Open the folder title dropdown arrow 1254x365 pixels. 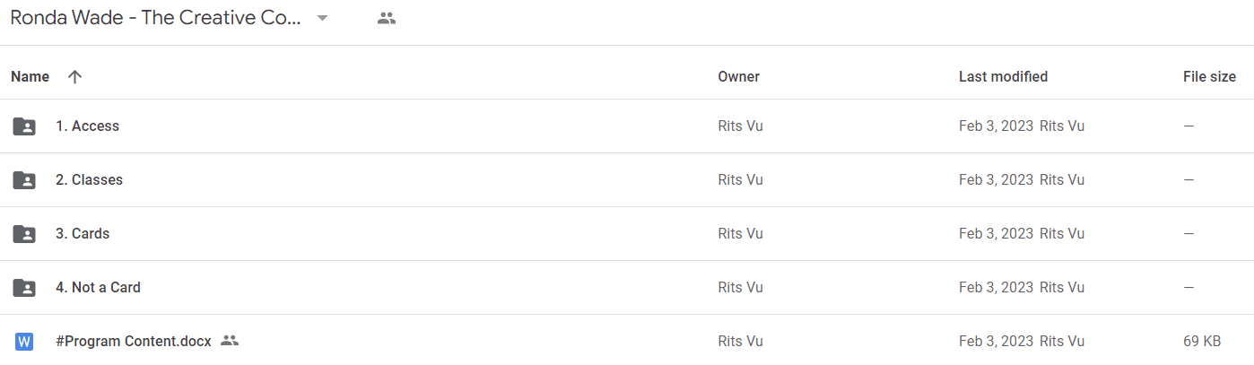pos(323,18)
